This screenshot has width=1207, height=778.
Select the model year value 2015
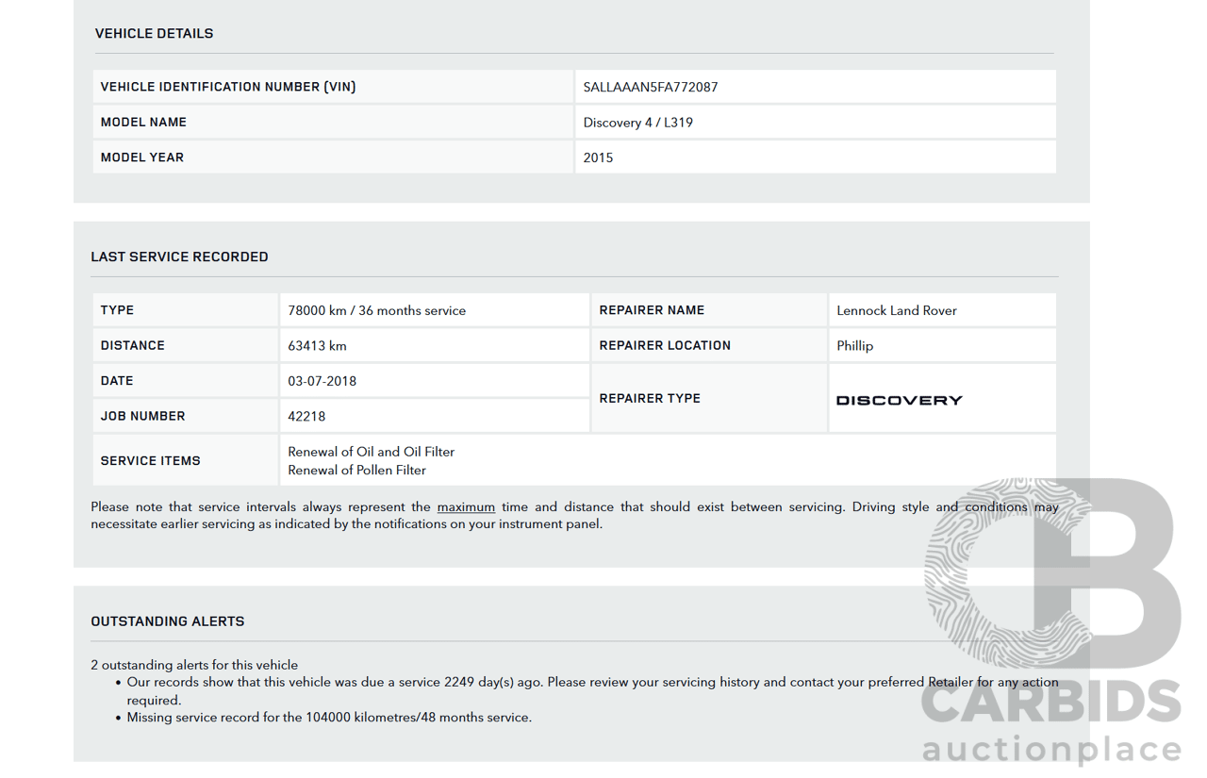pos(598,157)
